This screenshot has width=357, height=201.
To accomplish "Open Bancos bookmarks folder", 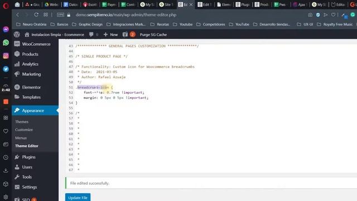I will point(60,25).
